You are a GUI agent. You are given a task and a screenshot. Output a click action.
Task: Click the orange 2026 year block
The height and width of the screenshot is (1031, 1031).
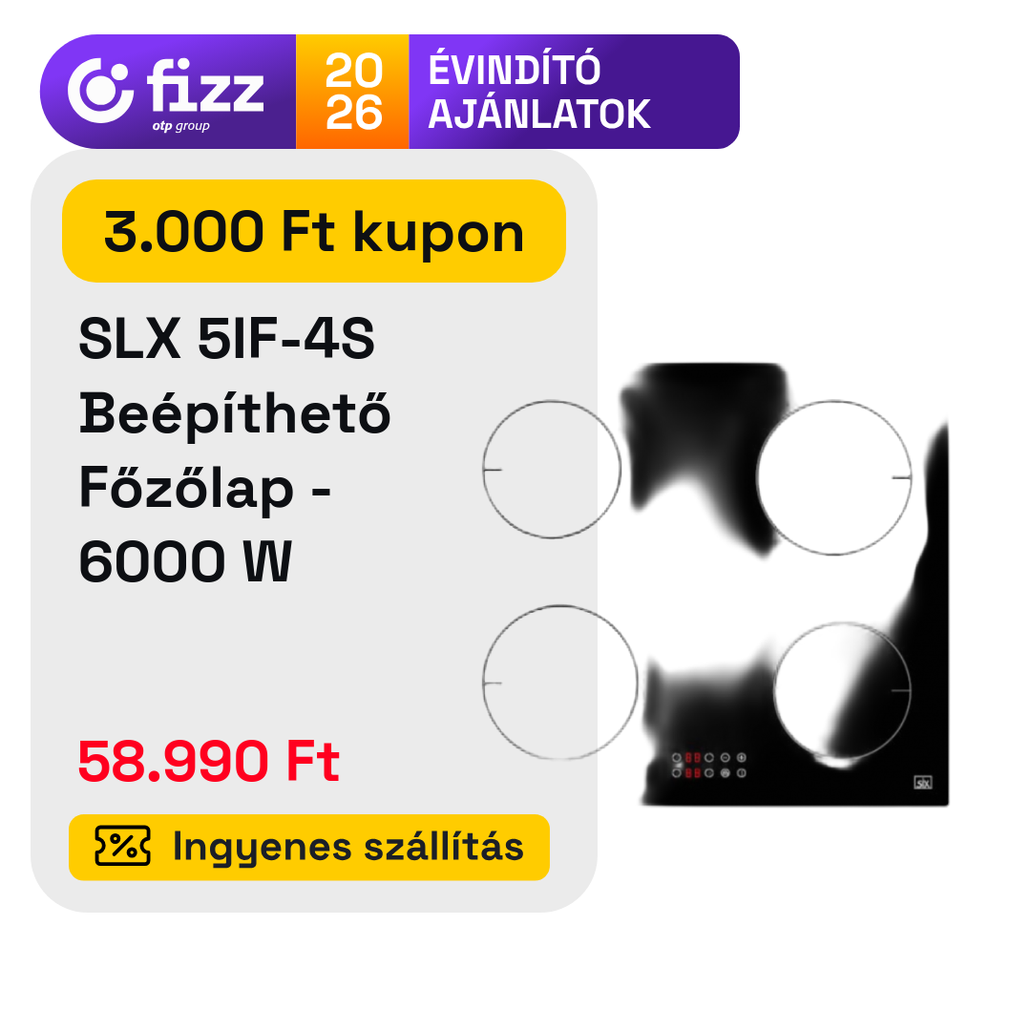pos(352,92)
